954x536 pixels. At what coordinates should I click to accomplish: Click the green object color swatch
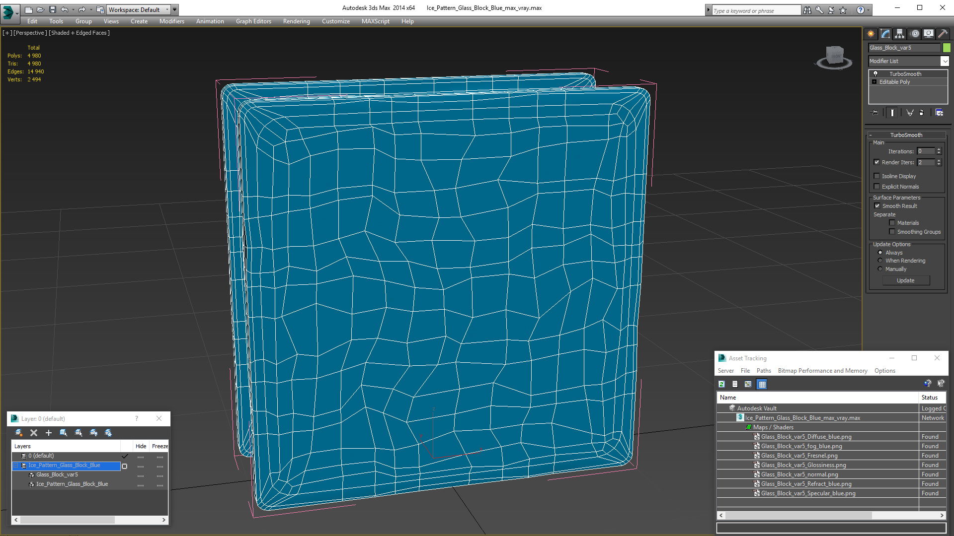pyautogui.click(x=947, y=48)
